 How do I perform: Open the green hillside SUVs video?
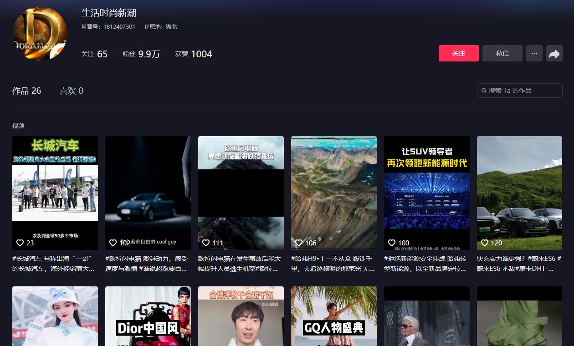[x=520, y=193]
